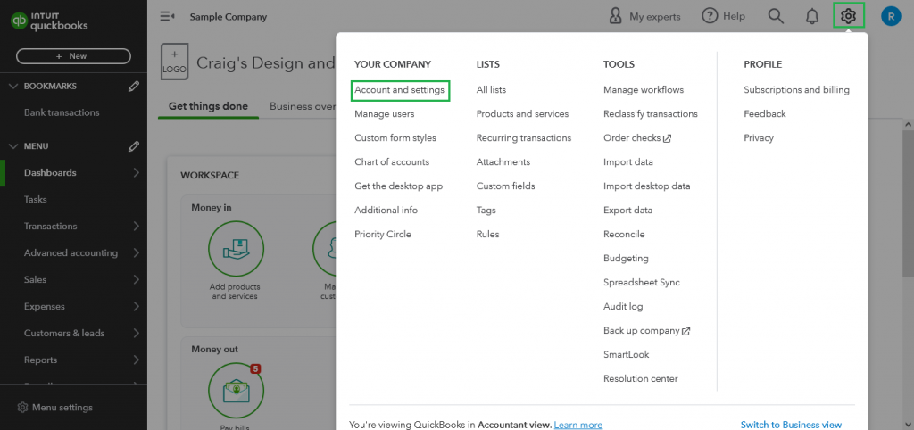Open the Help question mark icon
This screenshot has height=430, width=914.
click(x=709, y=16)
